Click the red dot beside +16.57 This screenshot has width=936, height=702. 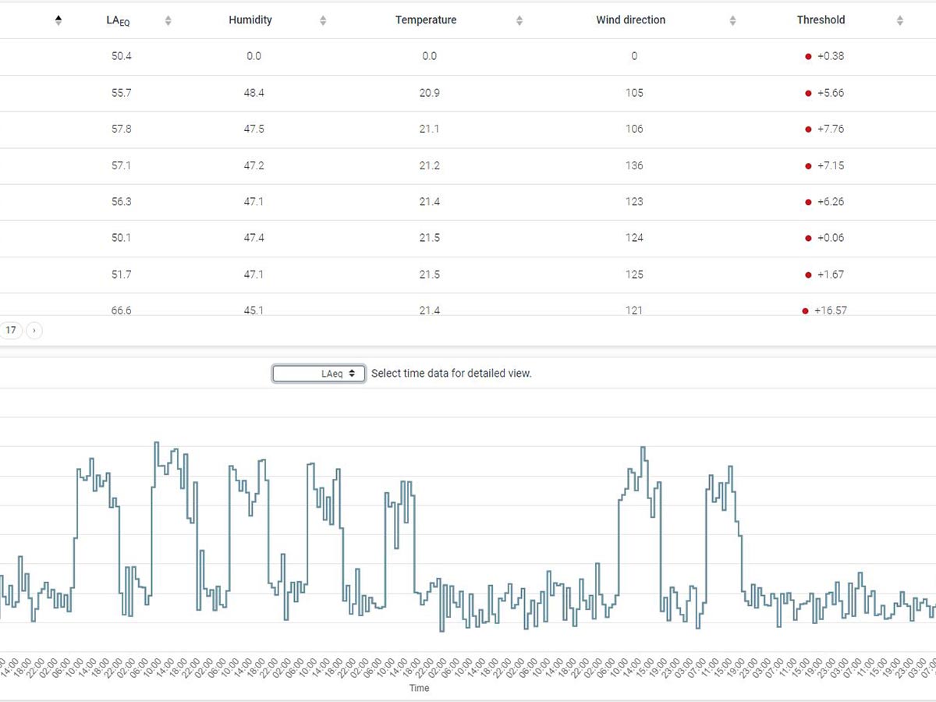[x=805, y=310]
